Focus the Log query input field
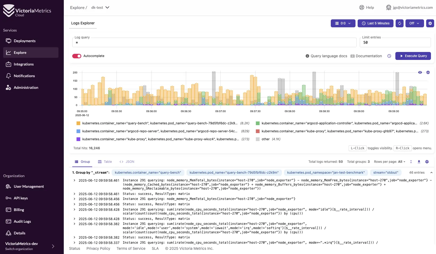This screenshot has width=436, height=254. 214,42
